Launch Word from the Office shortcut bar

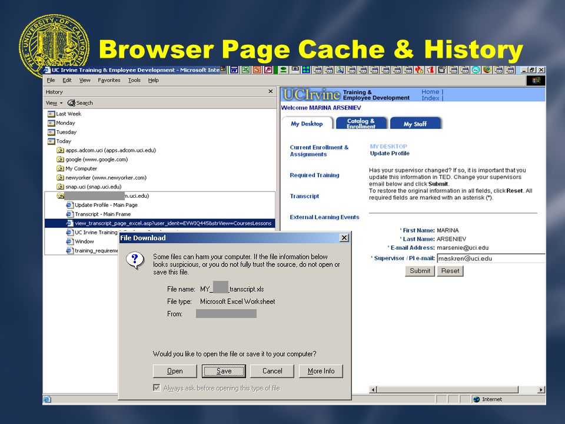click(234, 70)
